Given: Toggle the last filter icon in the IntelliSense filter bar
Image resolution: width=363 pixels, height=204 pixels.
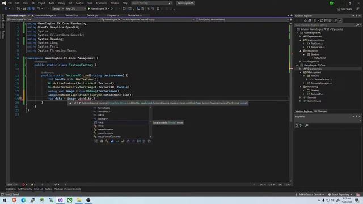Looking at the screenshot, I should coord(149,141).
